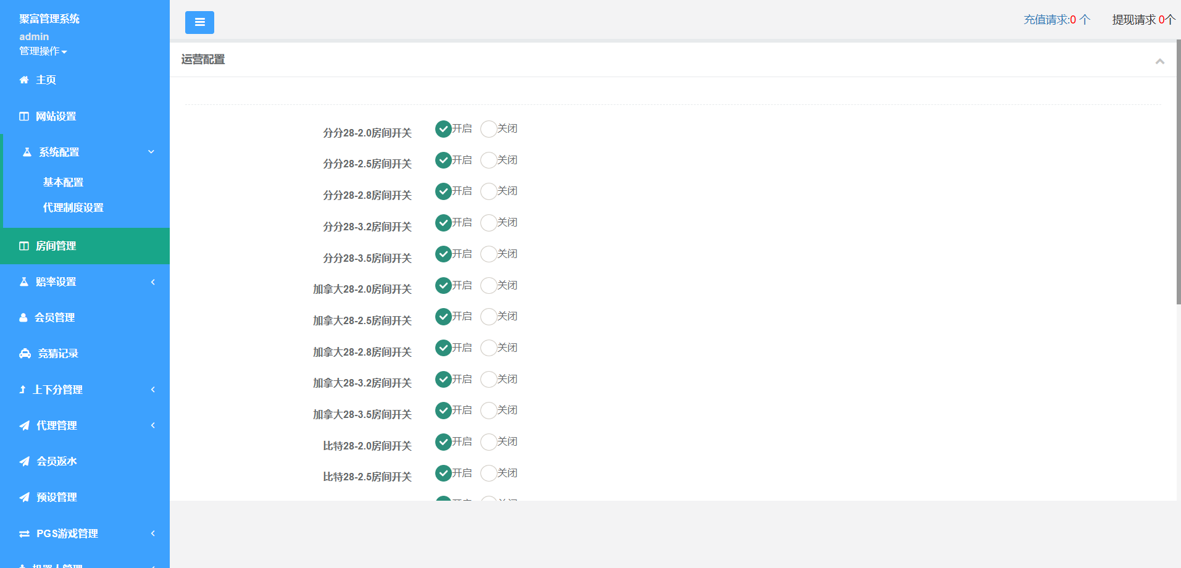Open 基本配置 submenu item
The height and width of the screenshot is (568, 1181).
coord(63,182)
